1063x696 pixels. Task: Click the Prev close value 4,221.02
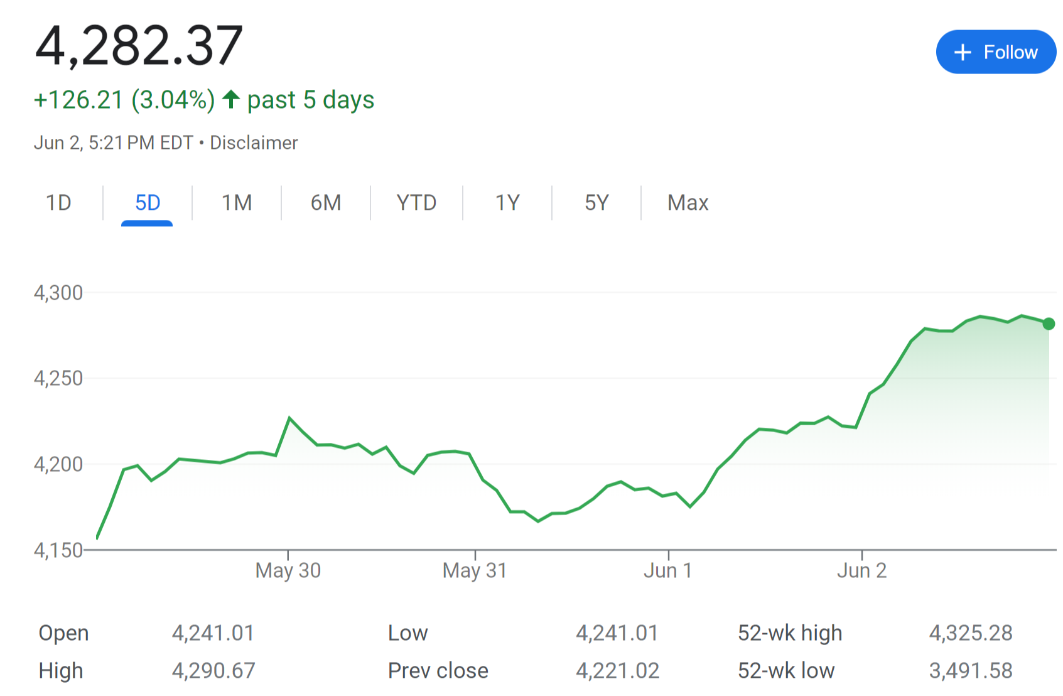[x=618, y=671]
